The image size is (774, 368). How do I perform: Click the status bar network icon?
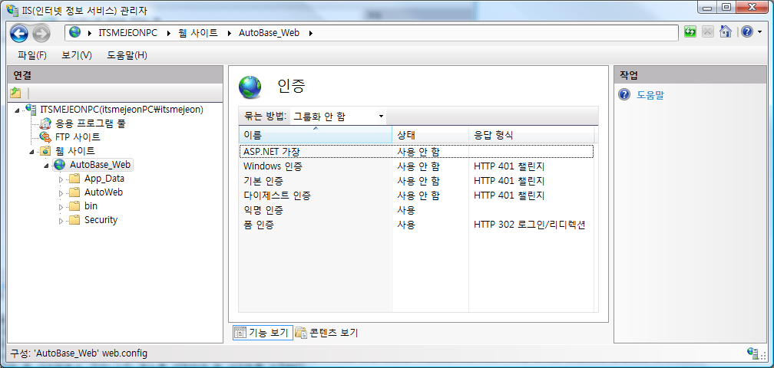(x=754, y=353)
